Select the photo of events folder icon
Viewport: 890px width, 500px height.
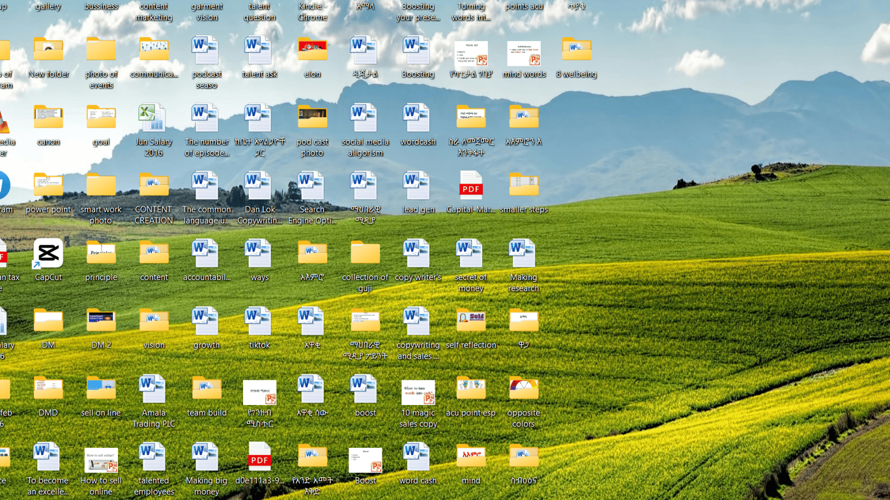click(101, 50)
